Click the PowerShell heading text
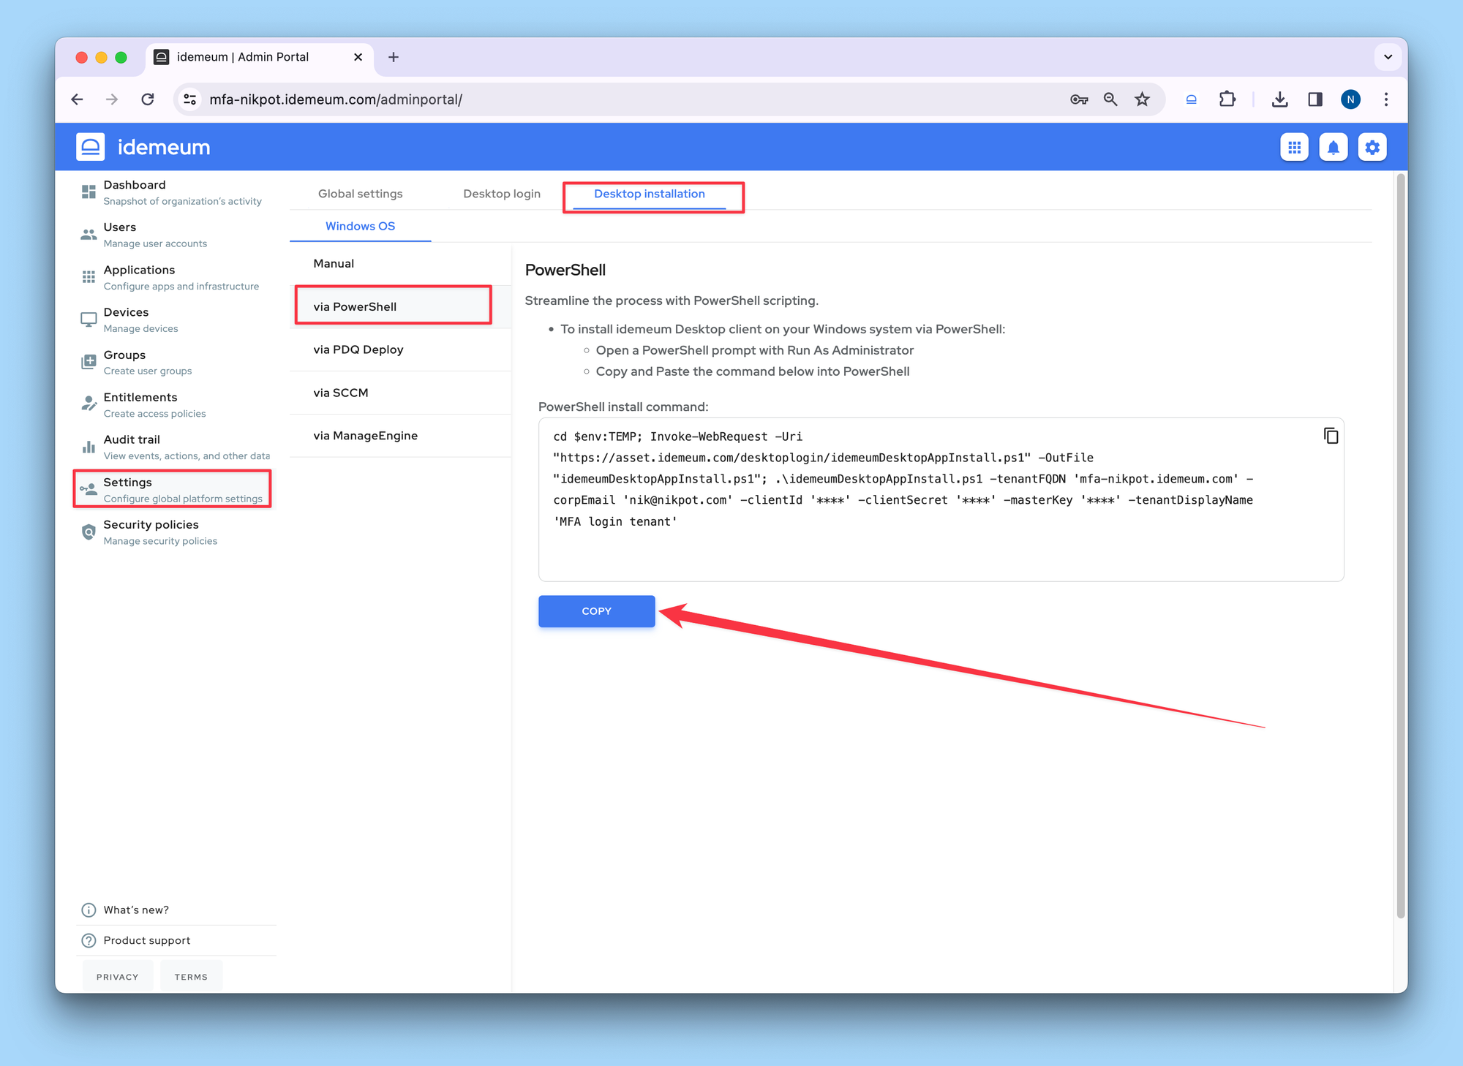The image size is (1463, 1066). point(565,270)
